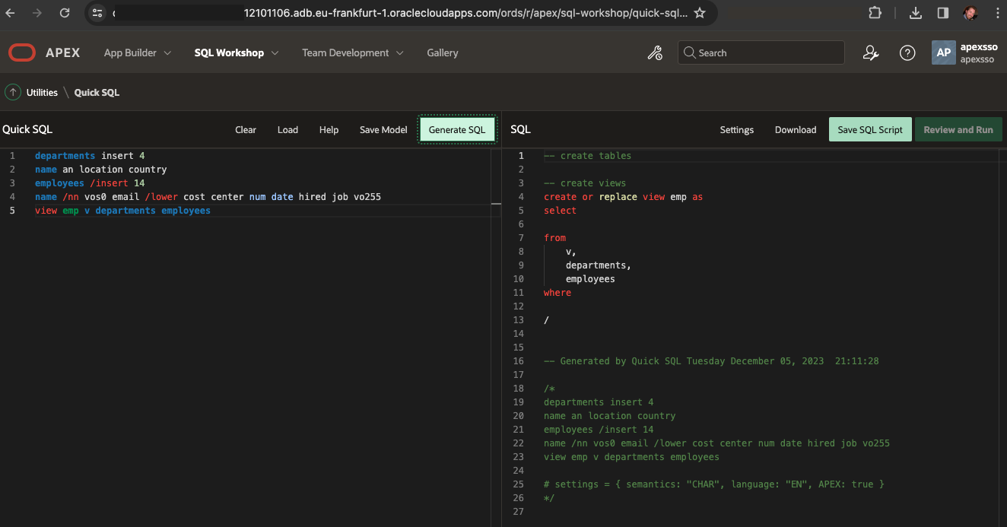The width and height of the screenshot is (1007, 527).
Task: Click Generate SQL button
Action: [x=457, y=129]
